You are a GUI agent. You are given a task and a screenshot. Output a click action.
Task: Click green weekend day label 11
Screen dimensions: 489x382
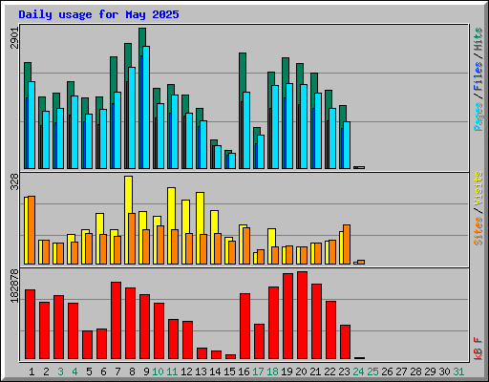coord(172,371)
